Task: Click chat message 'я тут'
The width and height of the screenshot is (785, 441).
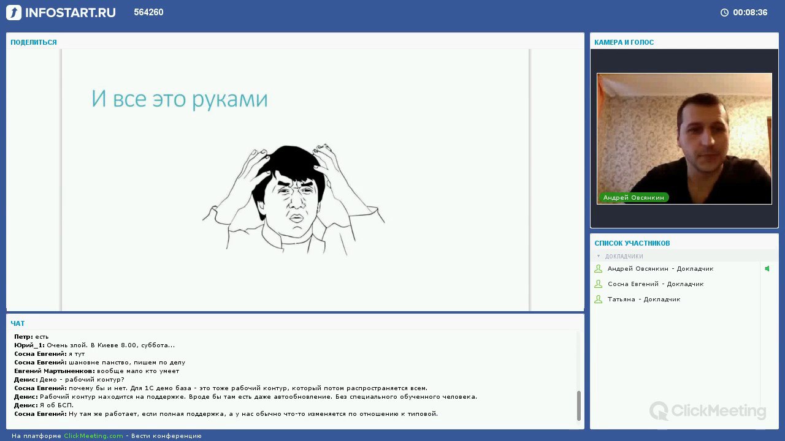Action: point(50,354)
